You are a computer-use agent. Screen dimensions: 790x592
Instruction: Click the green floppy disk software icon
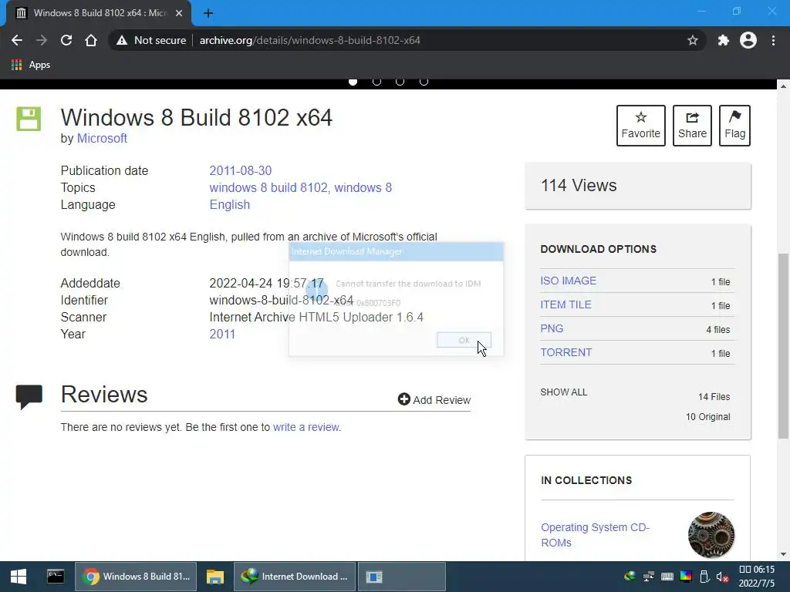pyautogui.click(x=29, y=119)
